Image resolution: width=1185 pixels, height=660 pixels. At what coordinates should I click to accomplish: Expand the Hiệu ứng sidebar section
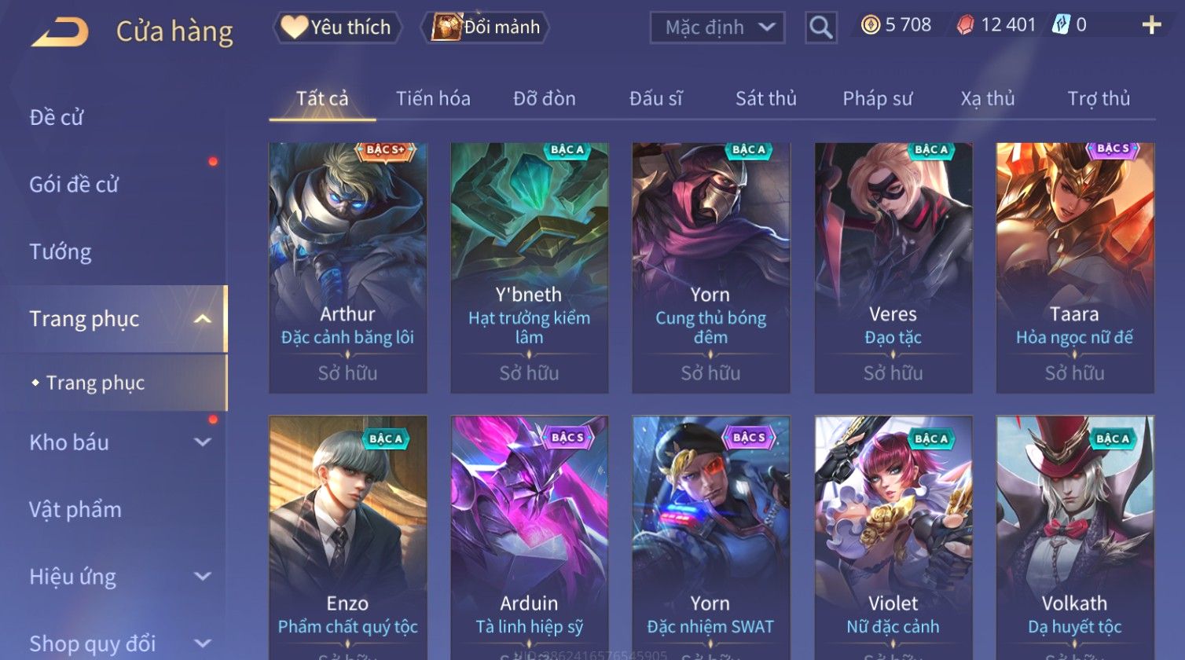click(x=203, y=577)
